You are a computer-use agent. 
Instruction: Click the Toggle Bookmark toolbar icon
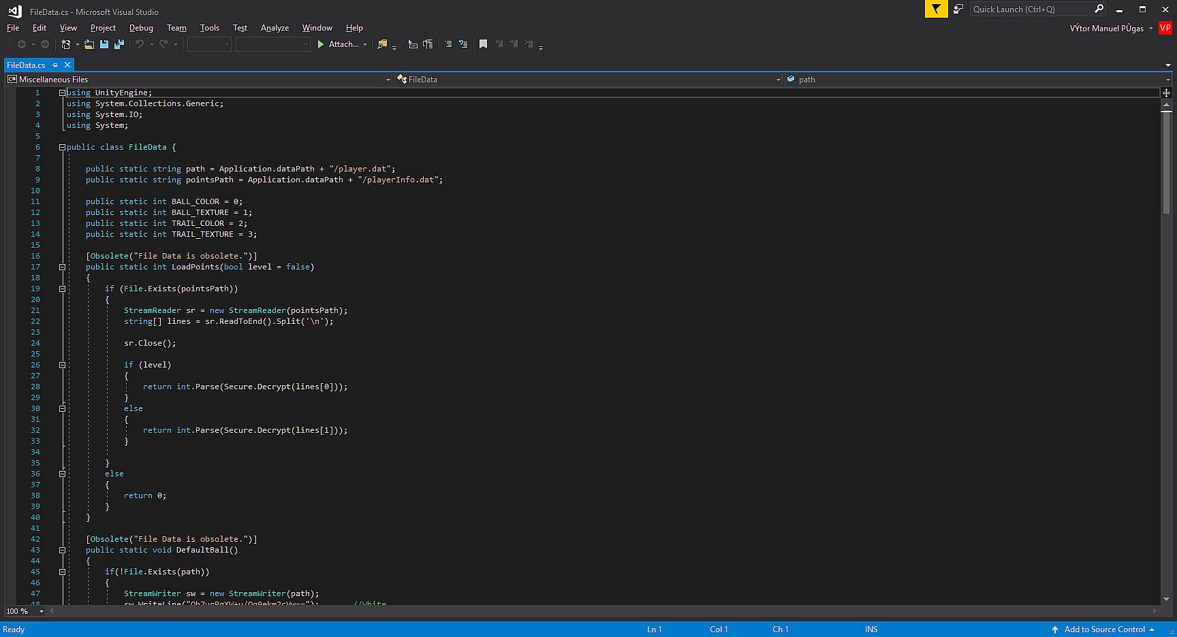pyautogui.click(x=483, y=44)
